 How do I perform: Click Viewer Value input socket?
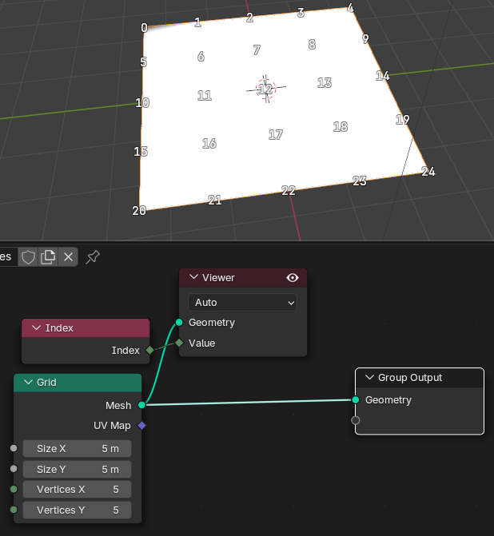point(179,343)
